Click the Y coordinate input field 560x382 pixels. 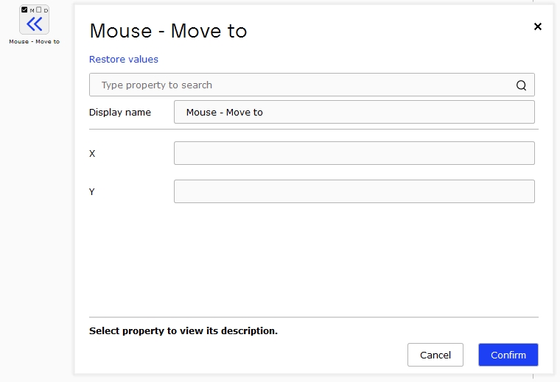tap(354, 191)
